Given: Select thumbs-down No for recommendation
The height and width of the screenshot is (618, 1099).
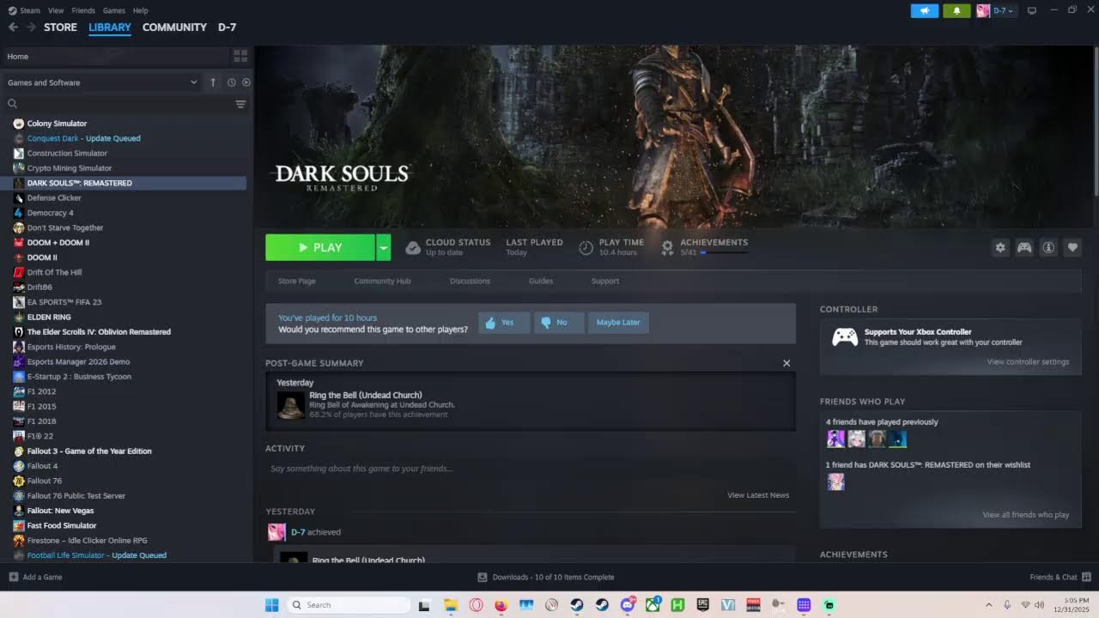Looking at the screenshot, I should coord(558,323).
